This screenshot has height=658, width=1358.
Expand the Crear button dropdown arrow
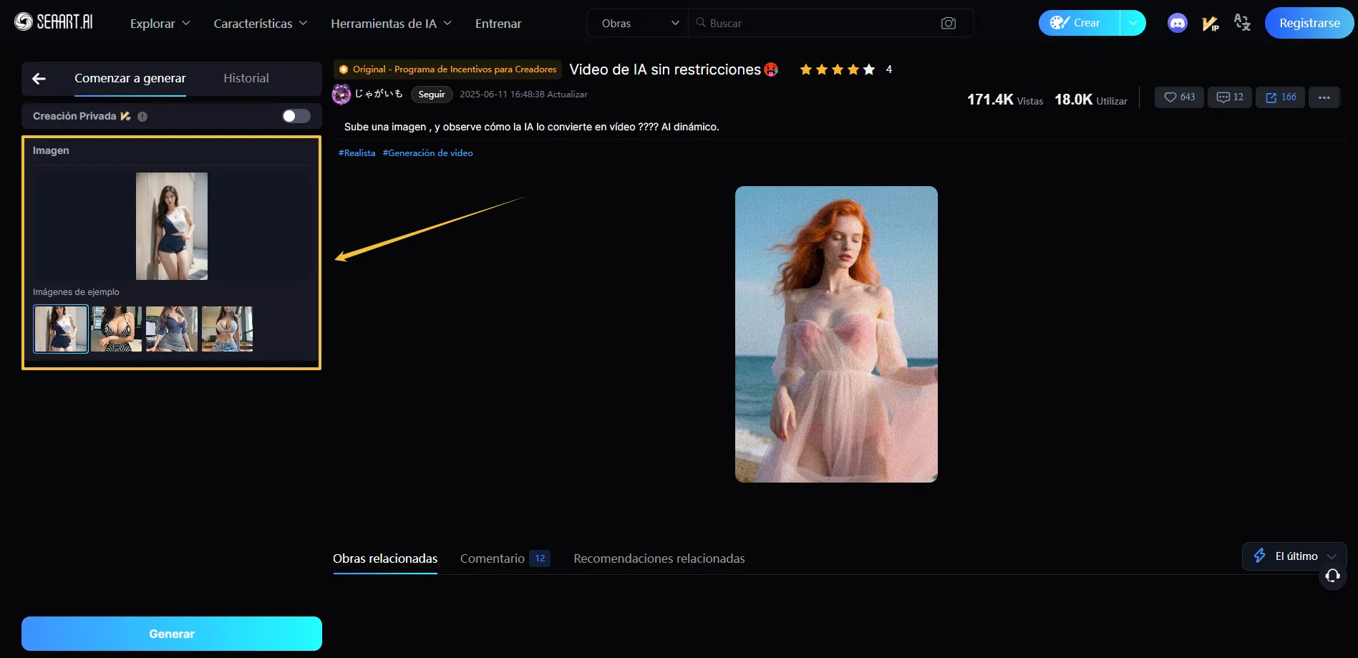click(x=1133, y=22)
